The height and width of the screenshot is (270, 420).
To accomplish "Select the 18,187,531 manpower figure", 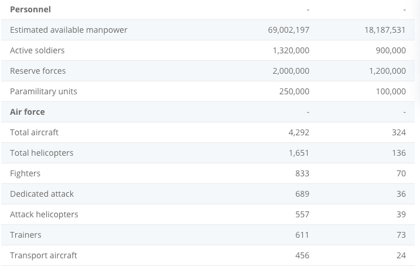I will [385, 30].
